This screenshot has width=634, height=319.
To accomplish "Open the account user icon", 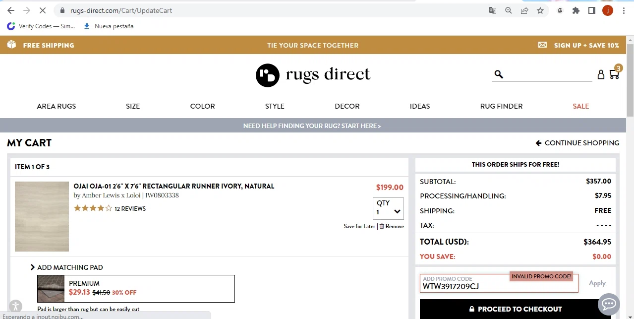I will coord(601,74).
